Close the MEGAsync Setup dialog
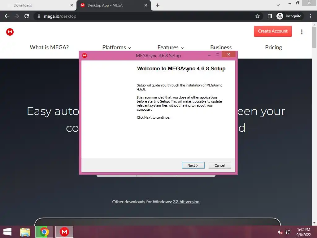 229,54
